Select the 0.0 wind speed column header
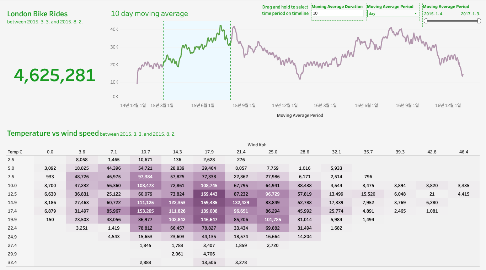This screenshot has height=270, width=486. coord(50,152)
